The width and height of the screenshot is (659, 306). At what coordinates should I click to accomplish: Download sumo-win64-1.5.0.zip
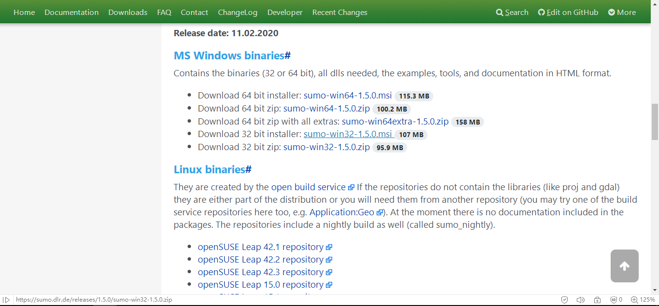click(x=326, y=109)
